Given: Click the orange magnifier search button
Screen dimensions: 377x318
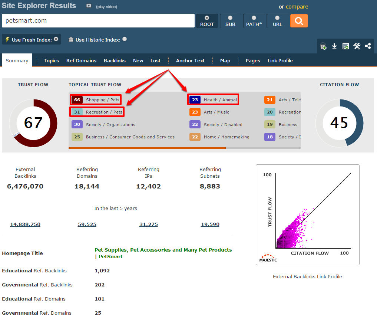Looking at the screenshot, I should (299, 21).
